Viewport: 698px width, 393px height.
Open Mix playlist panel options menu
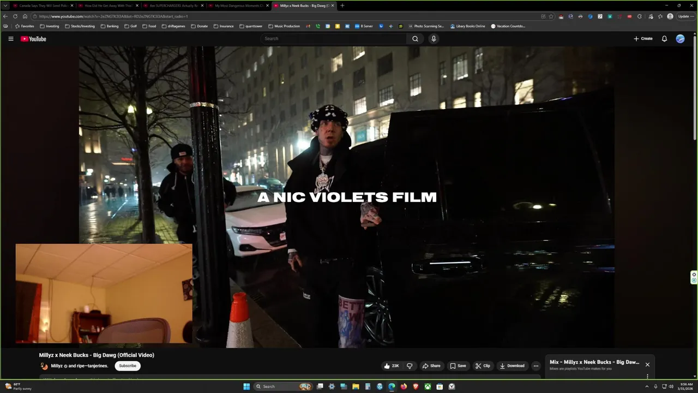coord(647,376)
